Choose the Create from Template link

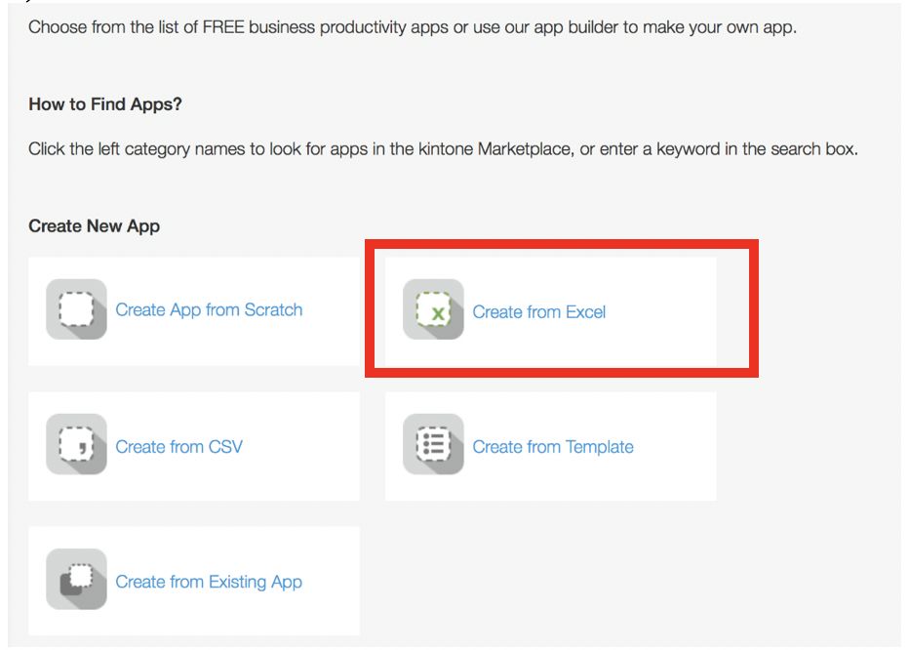click(552, 447)
